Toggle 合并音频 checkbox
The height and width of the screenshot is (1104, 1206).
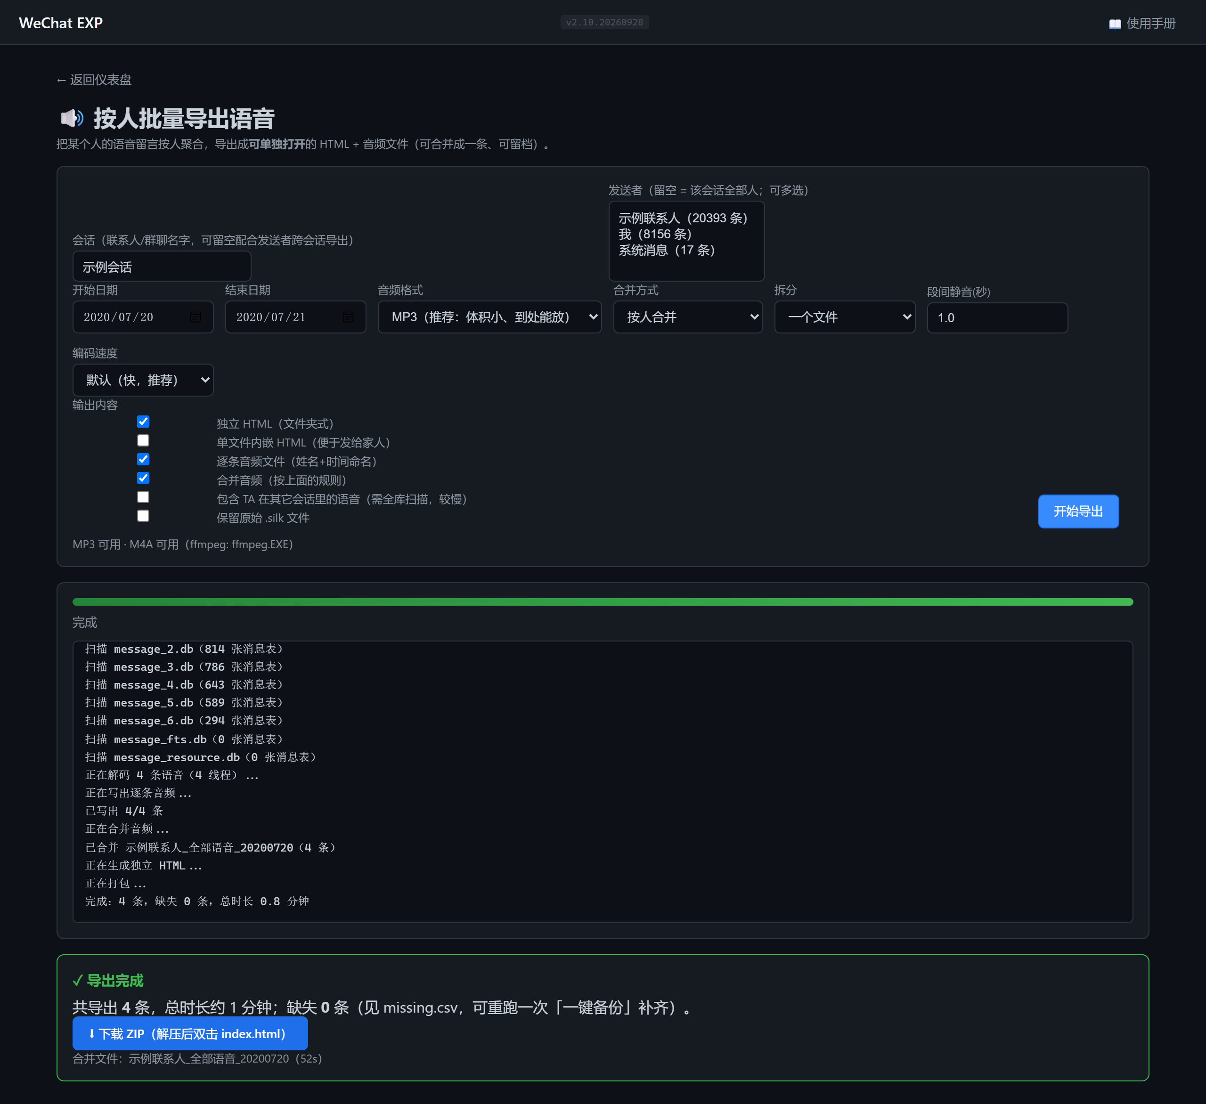pos(143,479)
